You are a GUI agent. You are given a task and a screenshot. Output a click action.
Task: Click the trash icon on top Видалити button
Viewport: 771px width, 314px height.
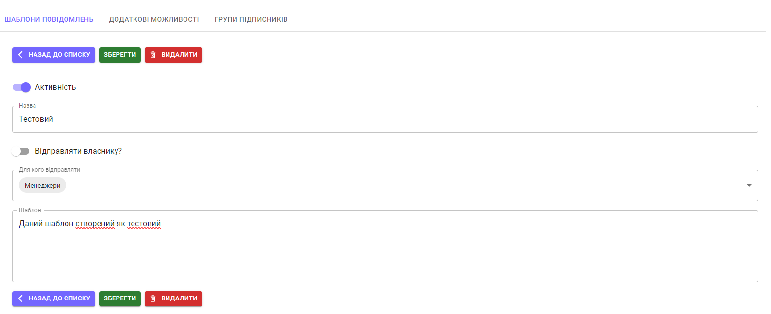point(153,55)
